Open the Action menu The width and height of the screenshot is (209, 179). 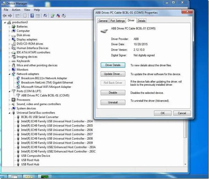pos(16,10)
